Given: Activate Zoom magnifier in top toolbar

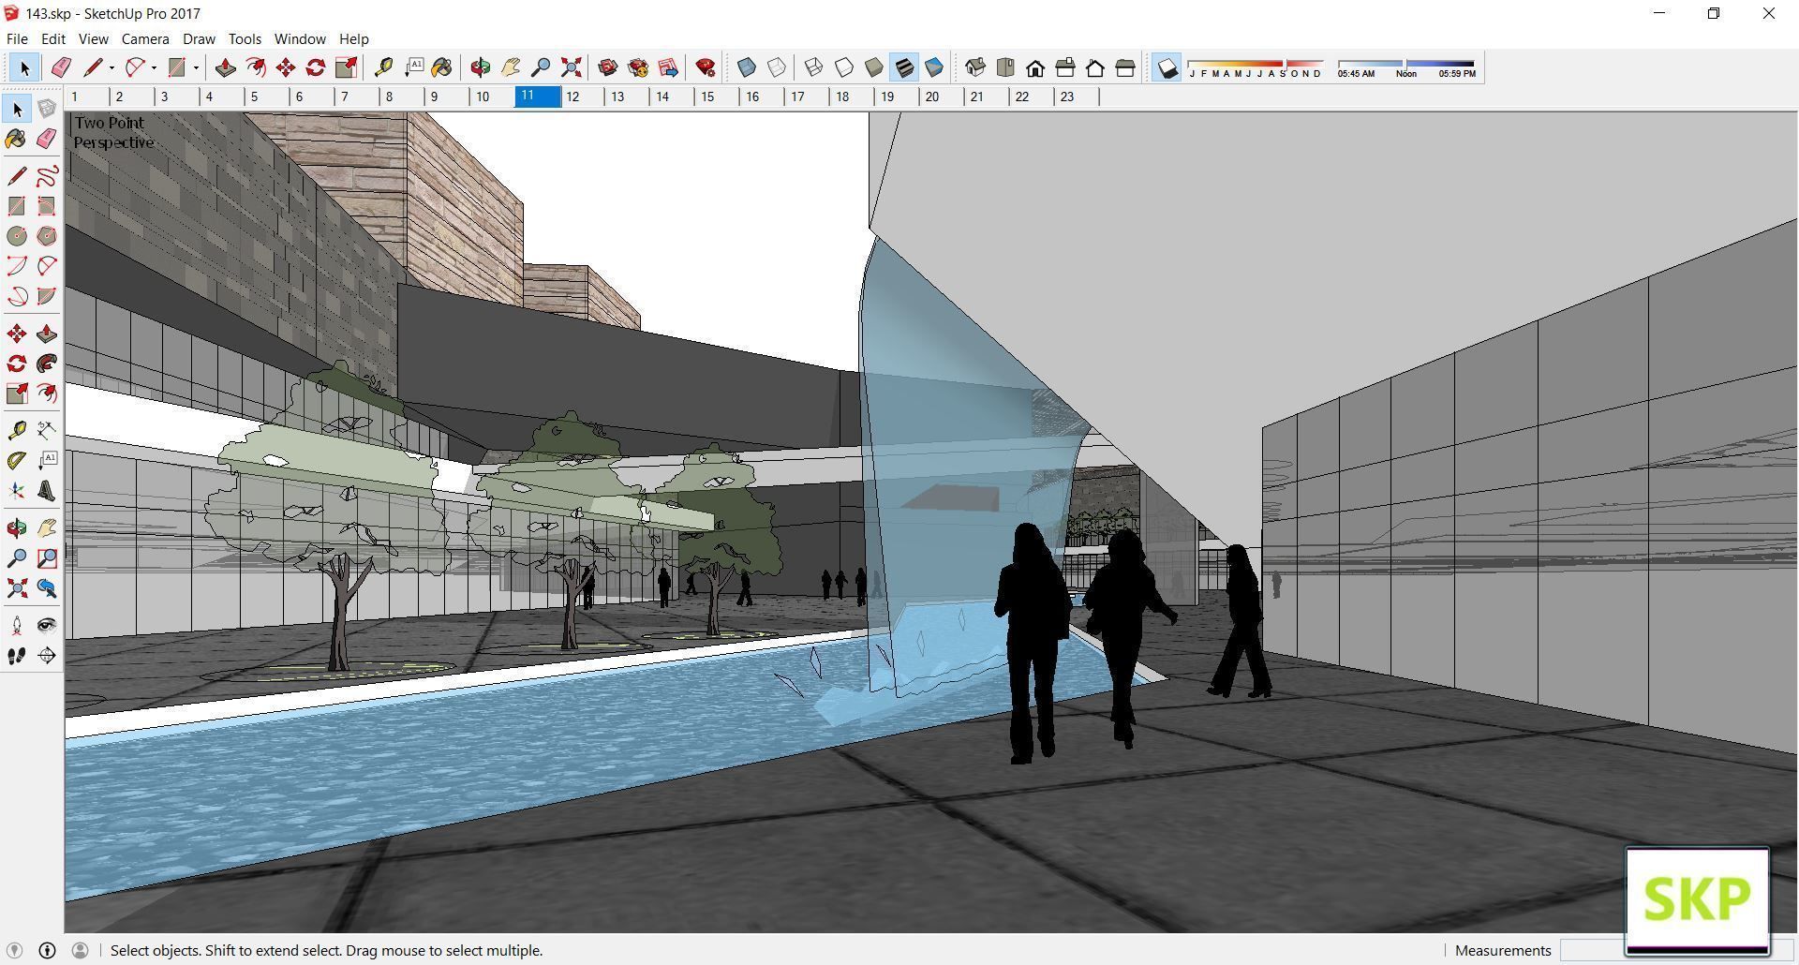Looking at the screenshot, I should pyautogui.click(x=541, y=67).
